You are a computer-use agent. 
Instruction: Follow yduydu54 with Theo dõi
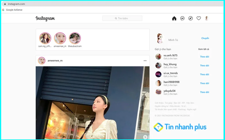[204, 92]
